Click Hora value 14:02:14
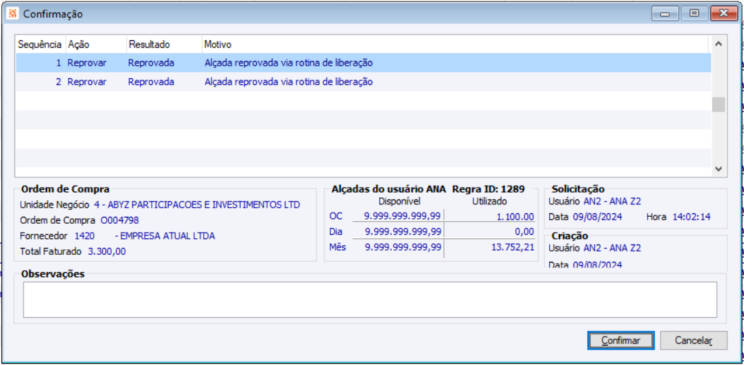The width and height of the screenshot is (744, 365). 691,217
